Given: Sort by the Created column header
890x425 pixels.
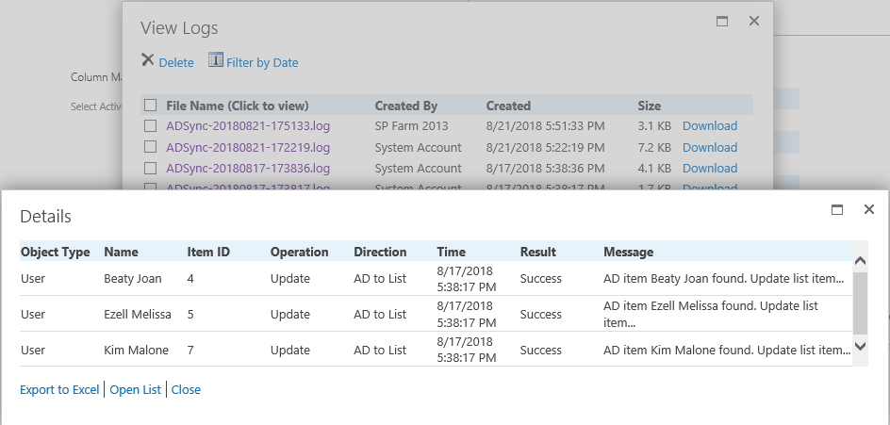Looking at the screenshot, I should [x=508, y=106].
